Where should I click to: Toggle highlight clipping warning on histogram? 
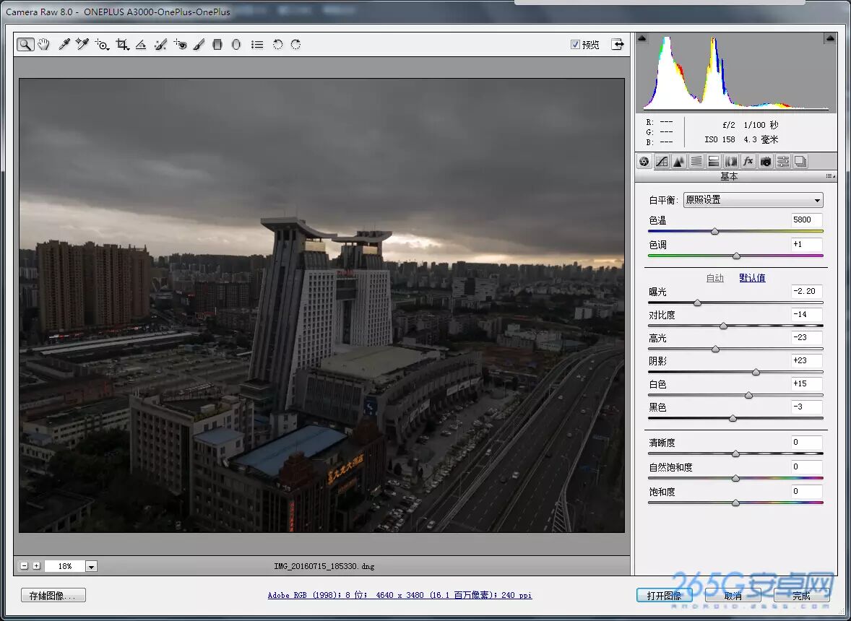830,38
